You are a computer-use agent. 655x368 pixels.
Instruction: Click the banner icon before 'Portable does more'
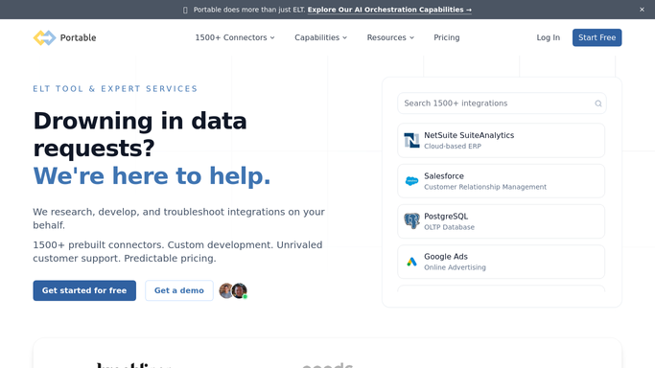[x=185, y=10]
